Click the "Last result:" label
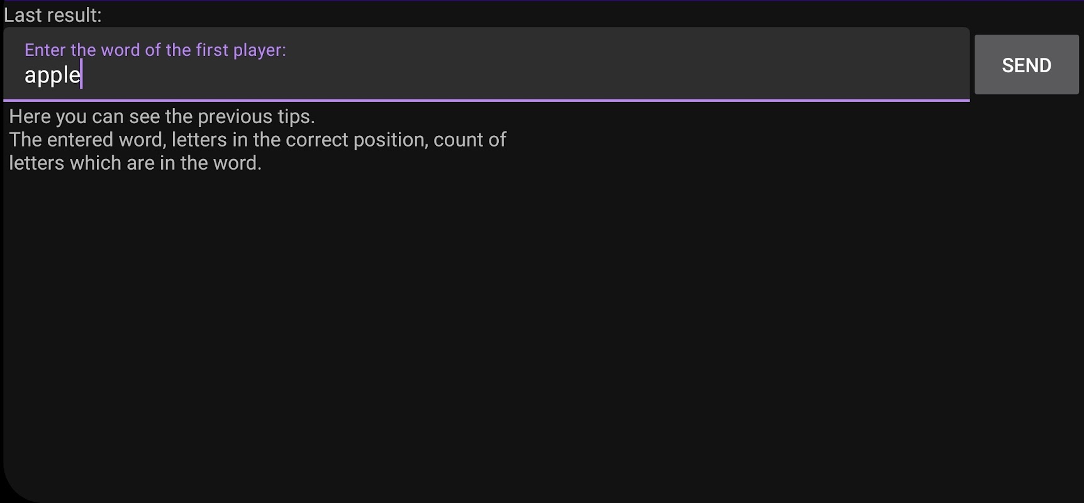This screenshot has width=1084, height=503. [x=53, y=15]
